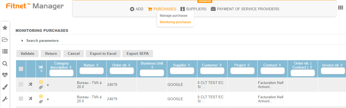Click the Customer column filter field
346x108 pixels.
pos(212,71)
